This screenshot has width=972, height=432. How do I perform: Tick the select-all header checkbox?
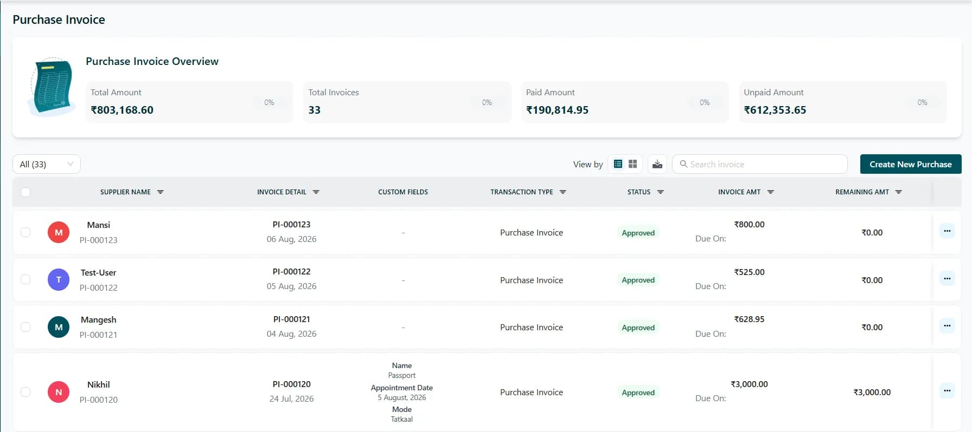[25, 192]
